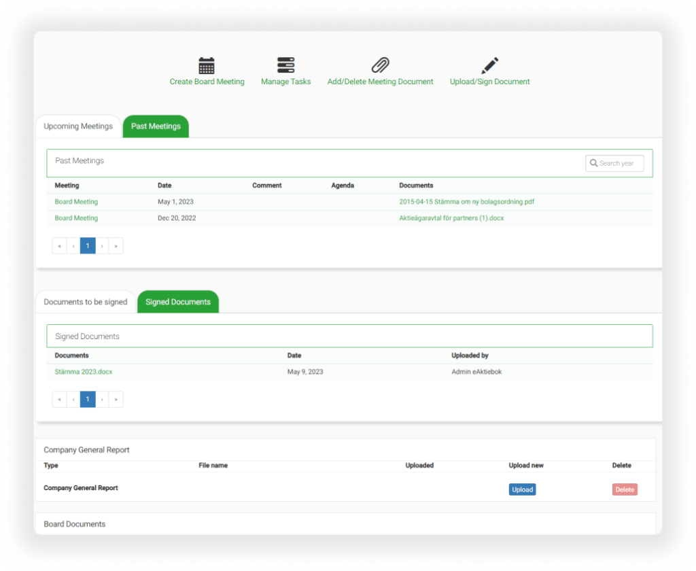The height and width of the screenshot is (571, 696).
Task: Click Upload for Company General Report
Action: (x=523, y=489)
